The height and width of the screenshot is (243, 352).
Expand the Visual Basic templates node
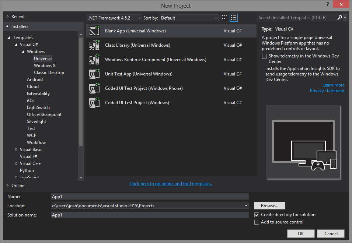pyautogui.click(x=16, y=149)
